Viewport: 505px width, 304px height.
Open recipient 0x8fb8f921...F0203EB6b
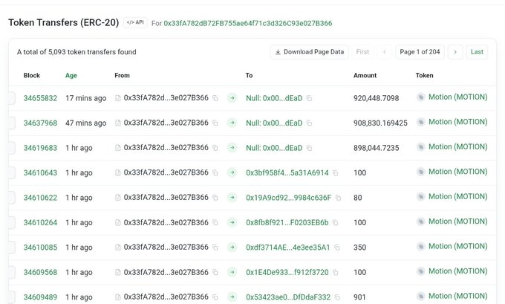tap(287, 222)
